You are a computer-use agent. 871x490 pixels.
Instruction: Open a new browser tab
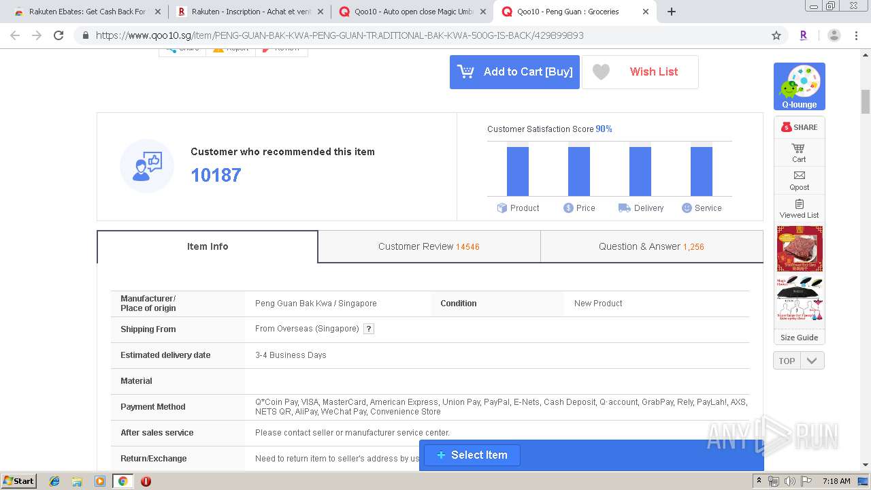pos(672,12)
